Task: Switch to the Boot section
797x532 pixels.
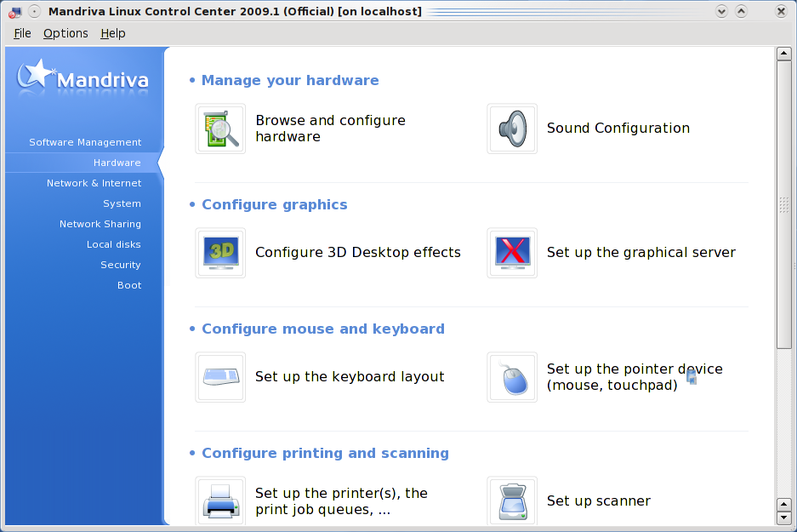Action: (129, 285)
